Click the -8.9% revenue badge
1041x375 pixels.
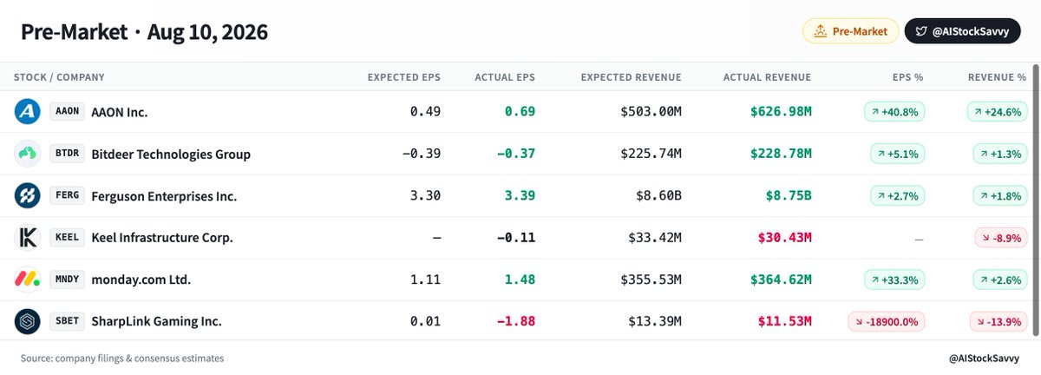tap(1000, 238)
